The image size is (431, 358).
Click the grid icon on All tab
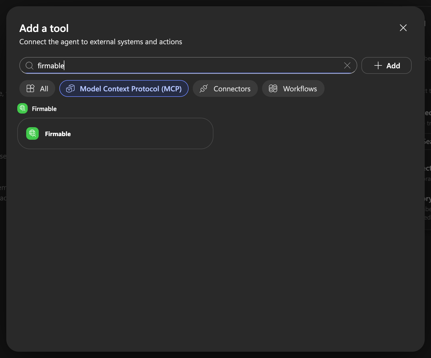(x=31, y=88)
